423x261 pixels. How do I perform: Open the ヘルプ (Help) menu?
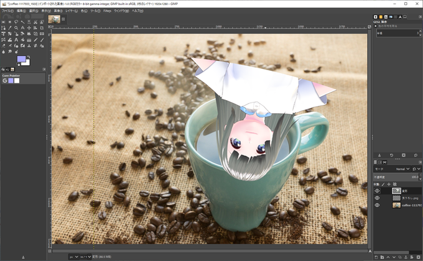tap(137, 11)
